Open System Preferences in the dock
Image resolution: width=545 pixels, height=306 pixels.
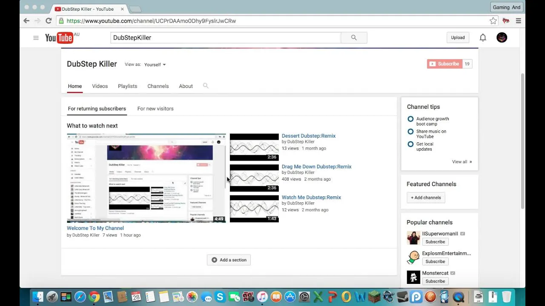pos(304,297)
